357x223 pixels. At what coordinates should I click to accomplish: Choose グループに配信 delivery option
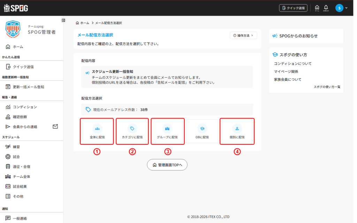(167, 131)
